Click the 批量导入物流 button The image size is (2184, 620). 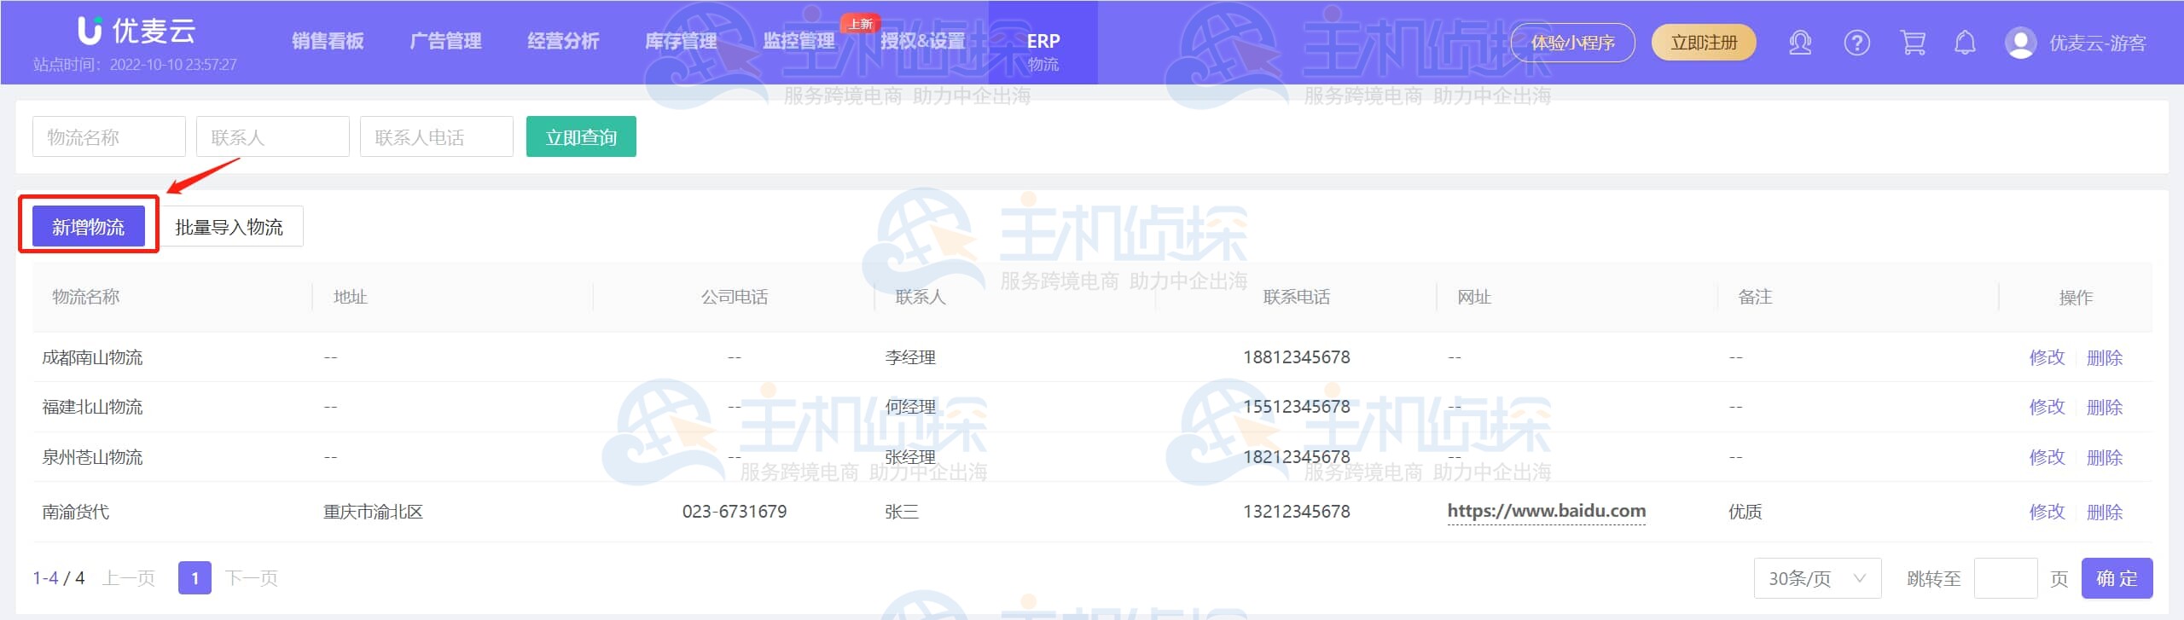tap(229, 226)
